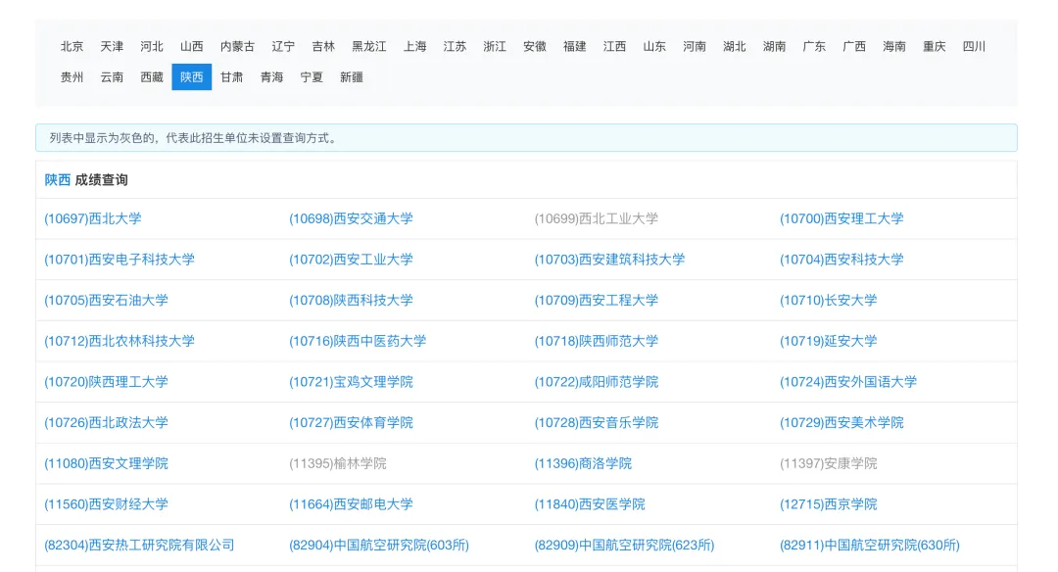Go to (10712)西北农林科技大学 link
The height and width of the screenshot is (572, 1058).
(x=120, y=341)
